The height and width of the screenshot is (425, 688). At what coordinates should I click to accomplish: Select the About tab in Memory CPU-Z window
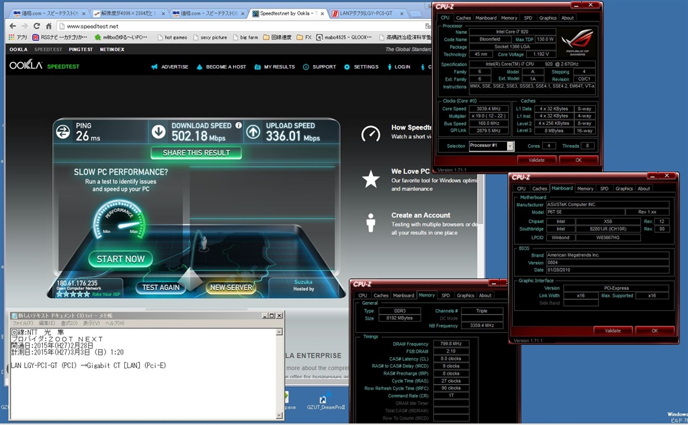pos(485,295)
